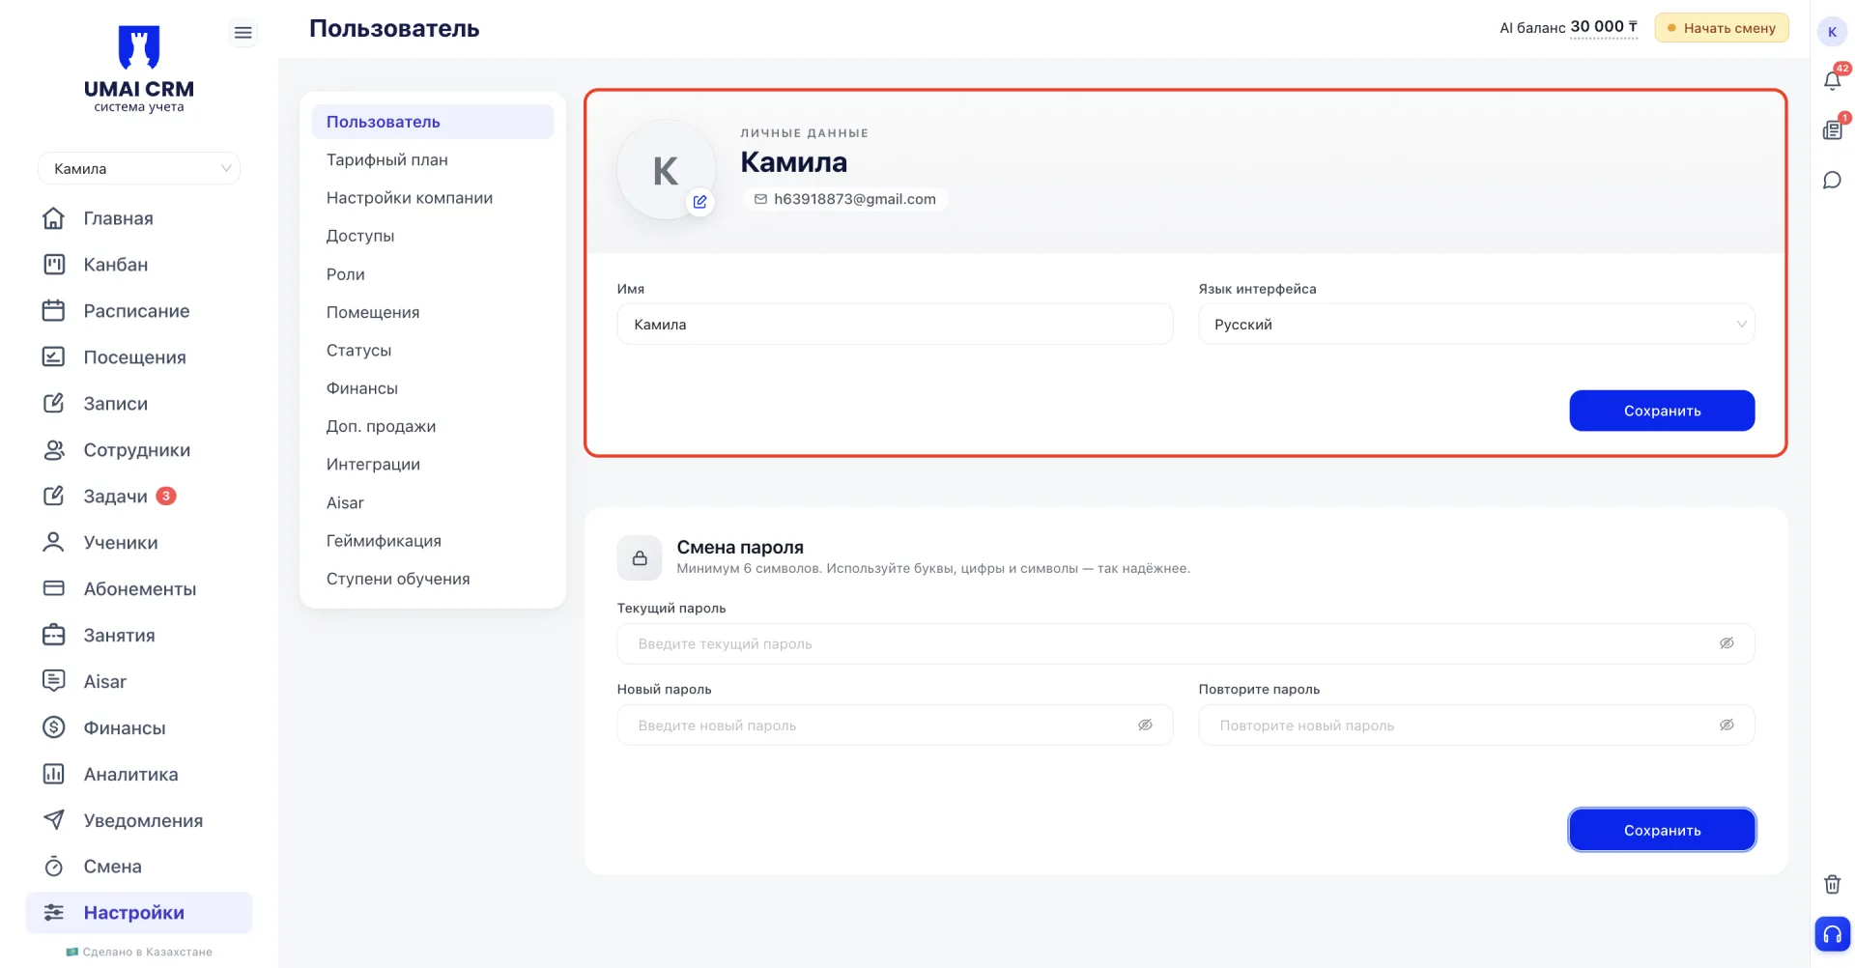1855x968 pixels.
Task: Open the Статусы settings section
Action: tap(432, 350)
